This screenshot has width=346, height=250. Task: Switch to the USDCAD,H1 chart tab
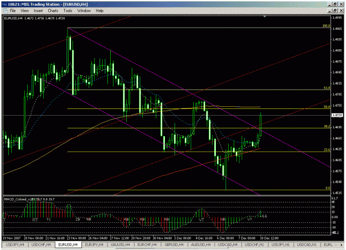(x=307, y=244)
